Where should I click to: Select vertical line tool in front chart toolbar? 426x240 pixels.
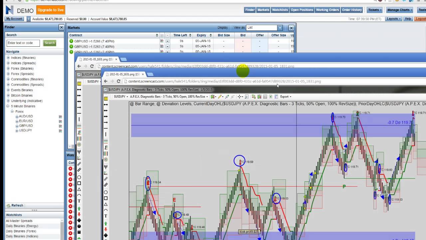coord(106,134)
